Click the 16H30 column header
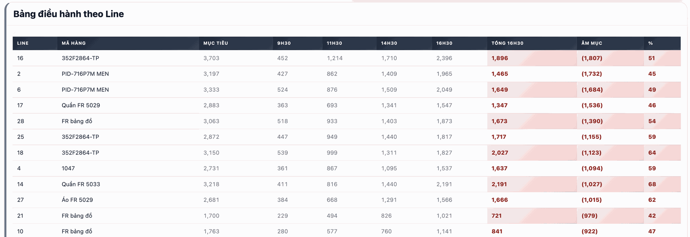 pyautogui.click(x=444, y=43)
